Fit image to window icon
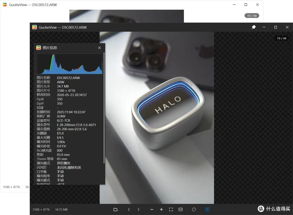Image resolution: width=293 pixels, height=215 pixels. click(x=171, y=209)
